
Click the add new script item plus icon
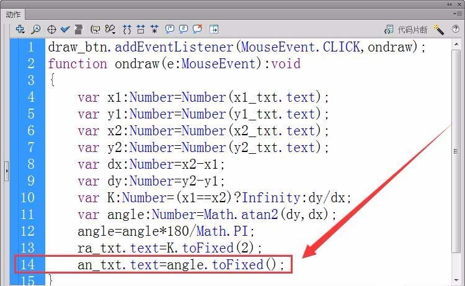[20, 29]
